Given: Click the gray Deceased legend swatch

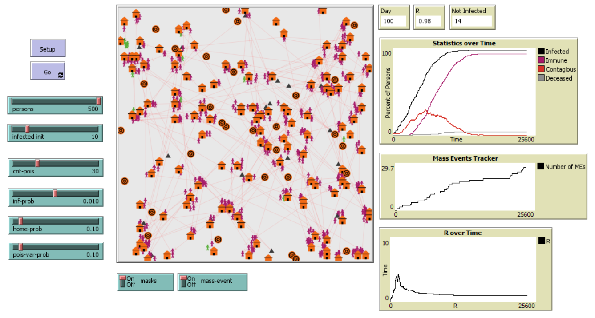Looking at the screenshot, I should click(x=541, y=78).
